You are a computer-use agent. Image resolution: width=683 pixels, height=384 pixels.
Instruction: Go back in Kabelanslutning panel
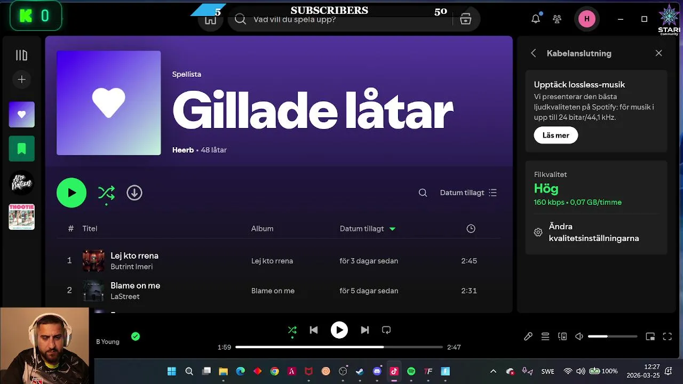[x=534, y=53]
